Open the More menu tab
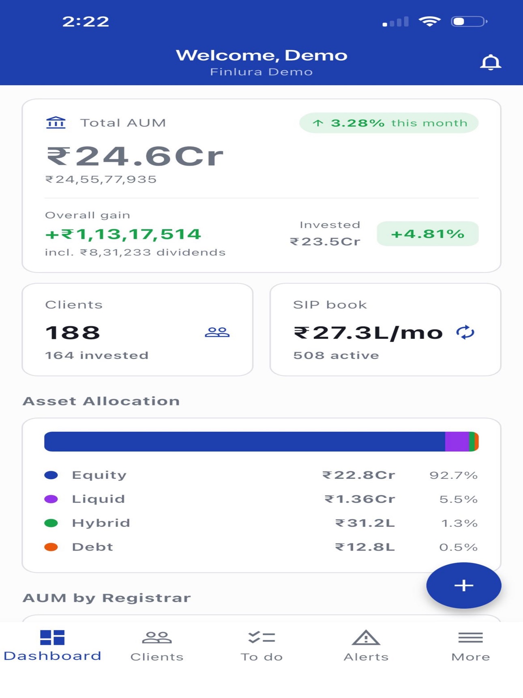Image resolution: width=523 pixels, height=698 pixels. coord(471,646)
